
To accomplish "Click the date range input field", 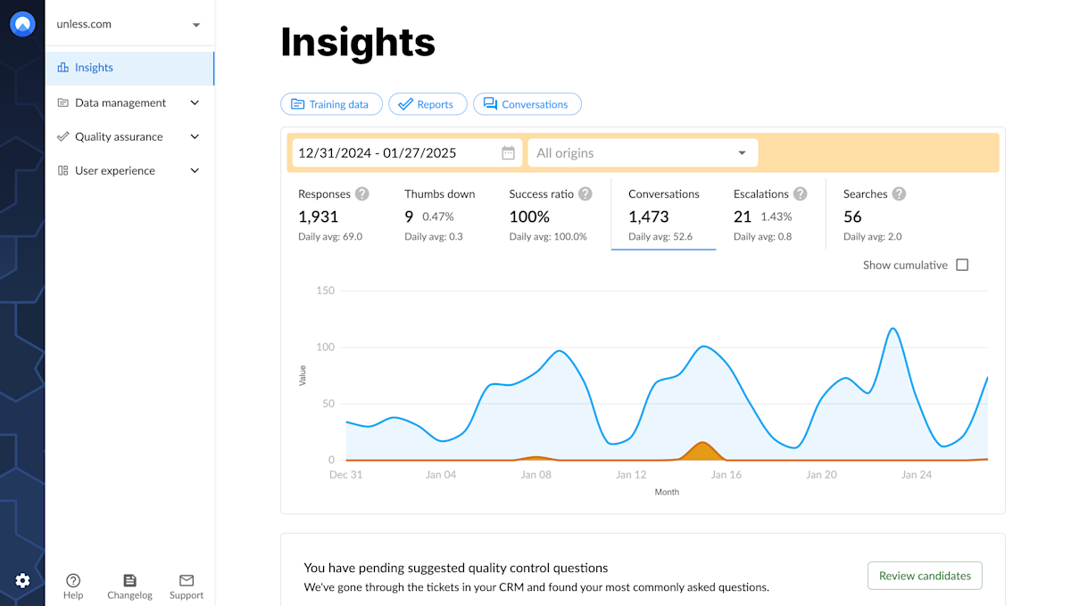I will [402, 152].
